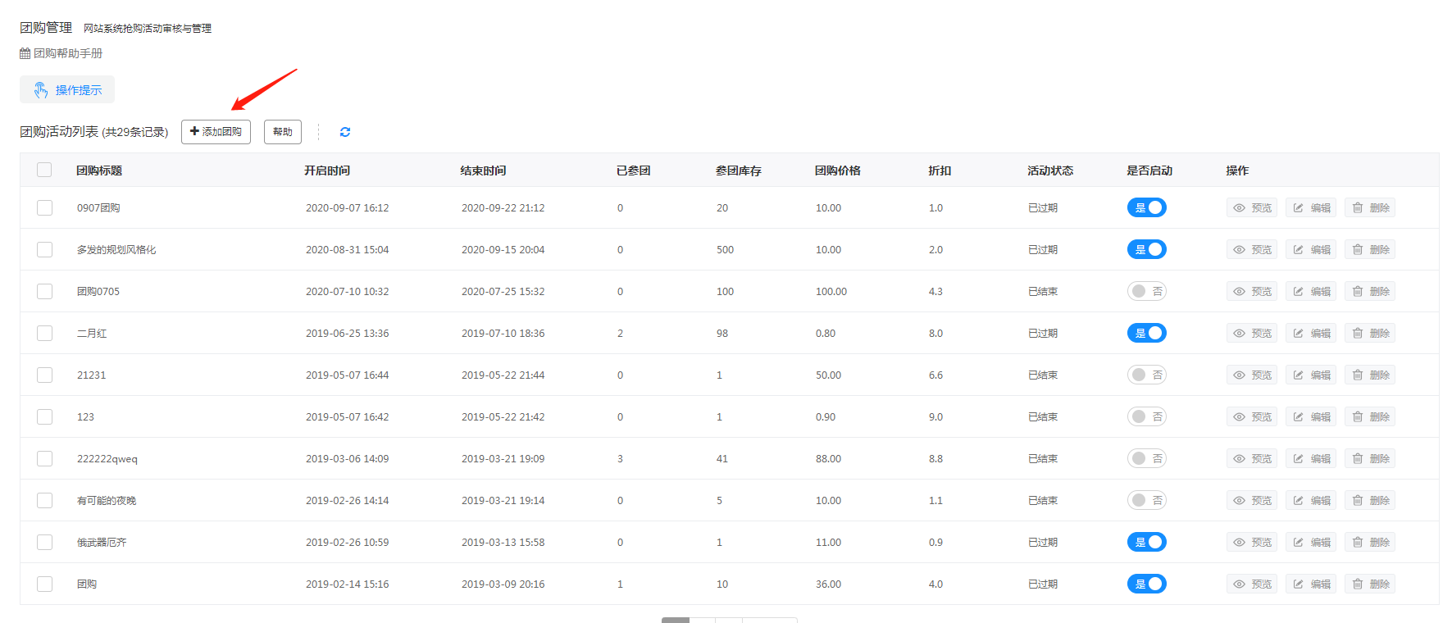Open the 团购帮助手册 link
The width and height of the screenshot is (1452, 623).
(x=68, y=54)
